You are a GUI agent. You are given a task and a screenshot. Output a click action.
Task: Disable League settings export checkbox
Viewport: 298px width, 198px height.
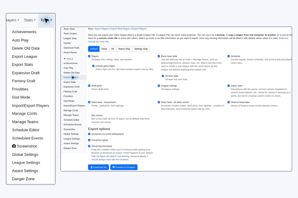click(x=159, y=86)
